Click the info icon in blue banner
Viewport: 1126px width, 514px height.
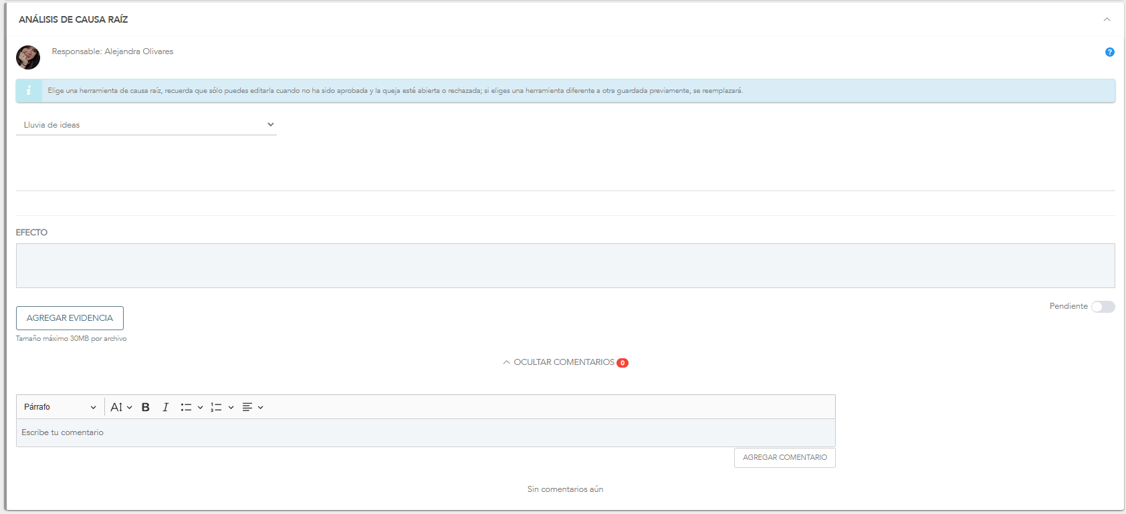(29, 91)
